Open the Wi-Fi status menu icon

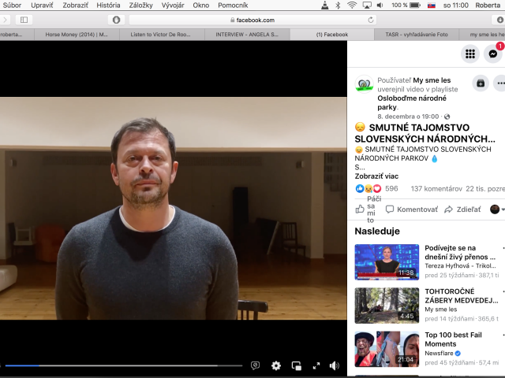352,6
